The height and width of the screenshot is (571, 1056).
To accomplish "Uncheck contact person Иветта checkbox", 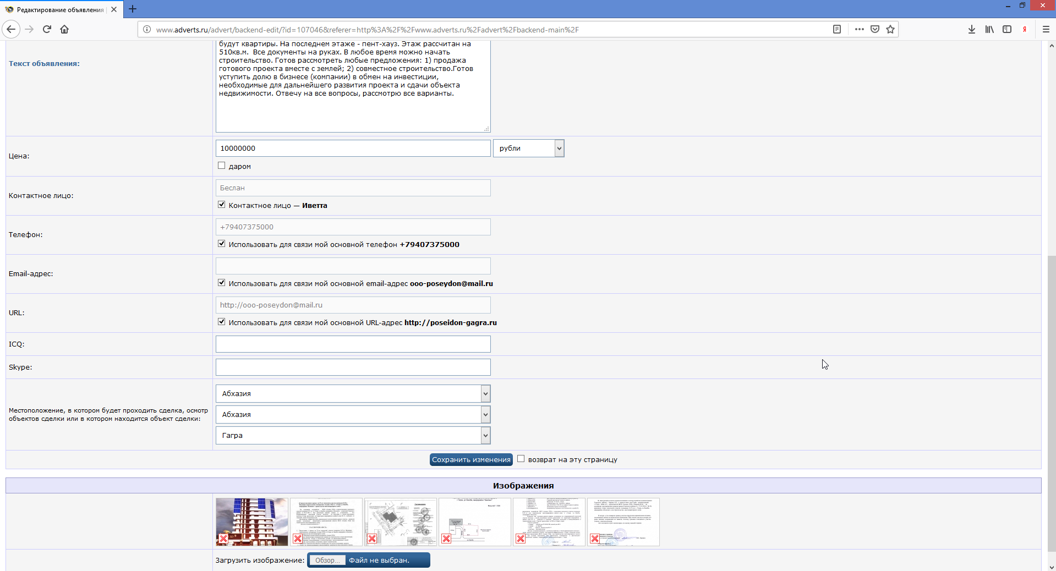I will pyautogui.click(x=222, y=205).
